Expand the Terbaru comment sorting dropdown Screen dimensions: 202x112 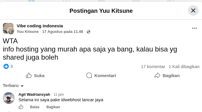[13, 86]
